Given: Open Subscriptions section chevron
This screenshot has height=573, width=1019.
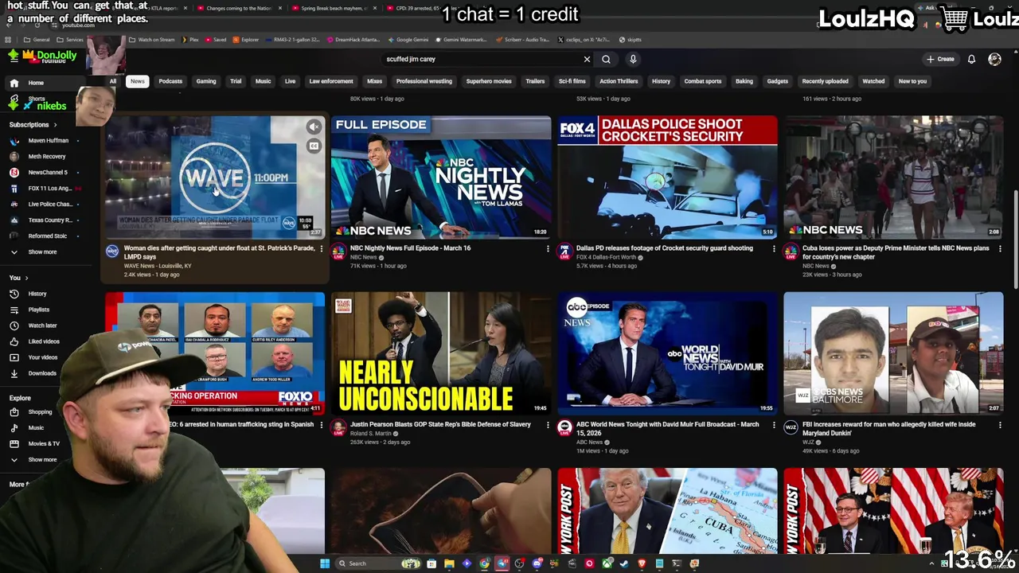Looking at the screenshot, I should 55,124.
